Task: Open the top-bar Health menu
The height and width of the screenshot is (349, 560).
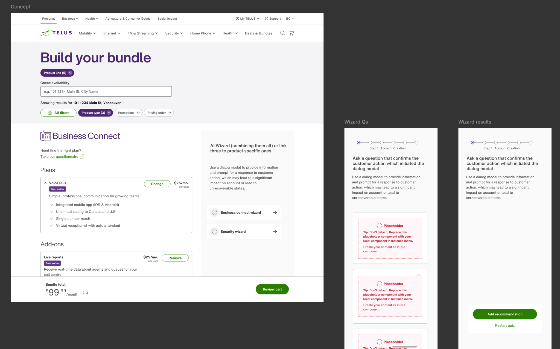Action: click(x=92, y=19)
